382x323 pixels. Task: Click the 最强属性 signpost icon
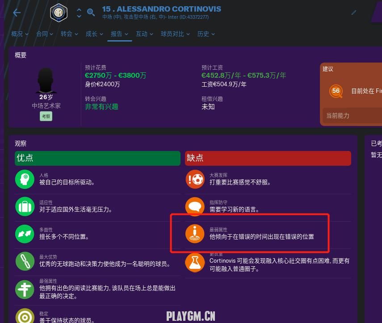point(25,289)
